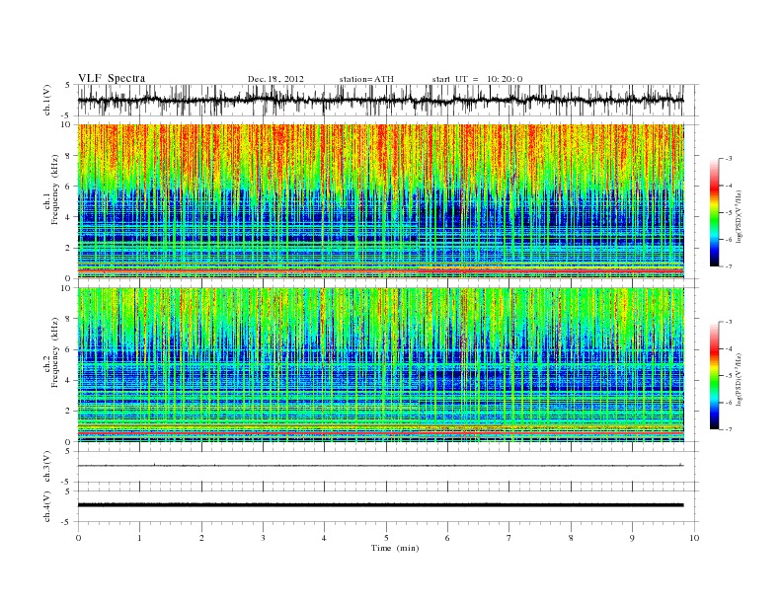The width and height of the screenshot is (782, 604).
Task: Click the "8" kHz tick of ch.2 spectrogram
Action: tap(68, 319)
